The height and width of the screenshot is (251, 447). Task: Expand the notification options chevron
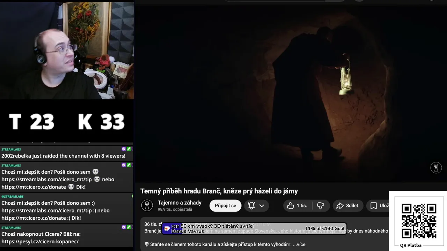click(262, 206)
